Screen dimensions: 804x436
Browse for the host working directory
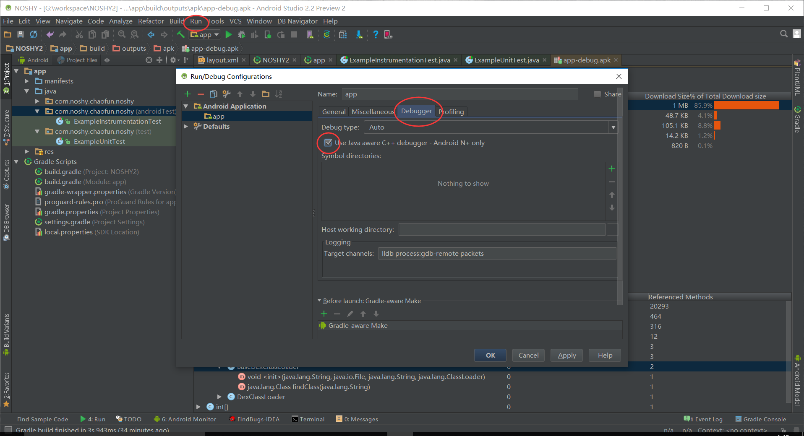[613, 230]
